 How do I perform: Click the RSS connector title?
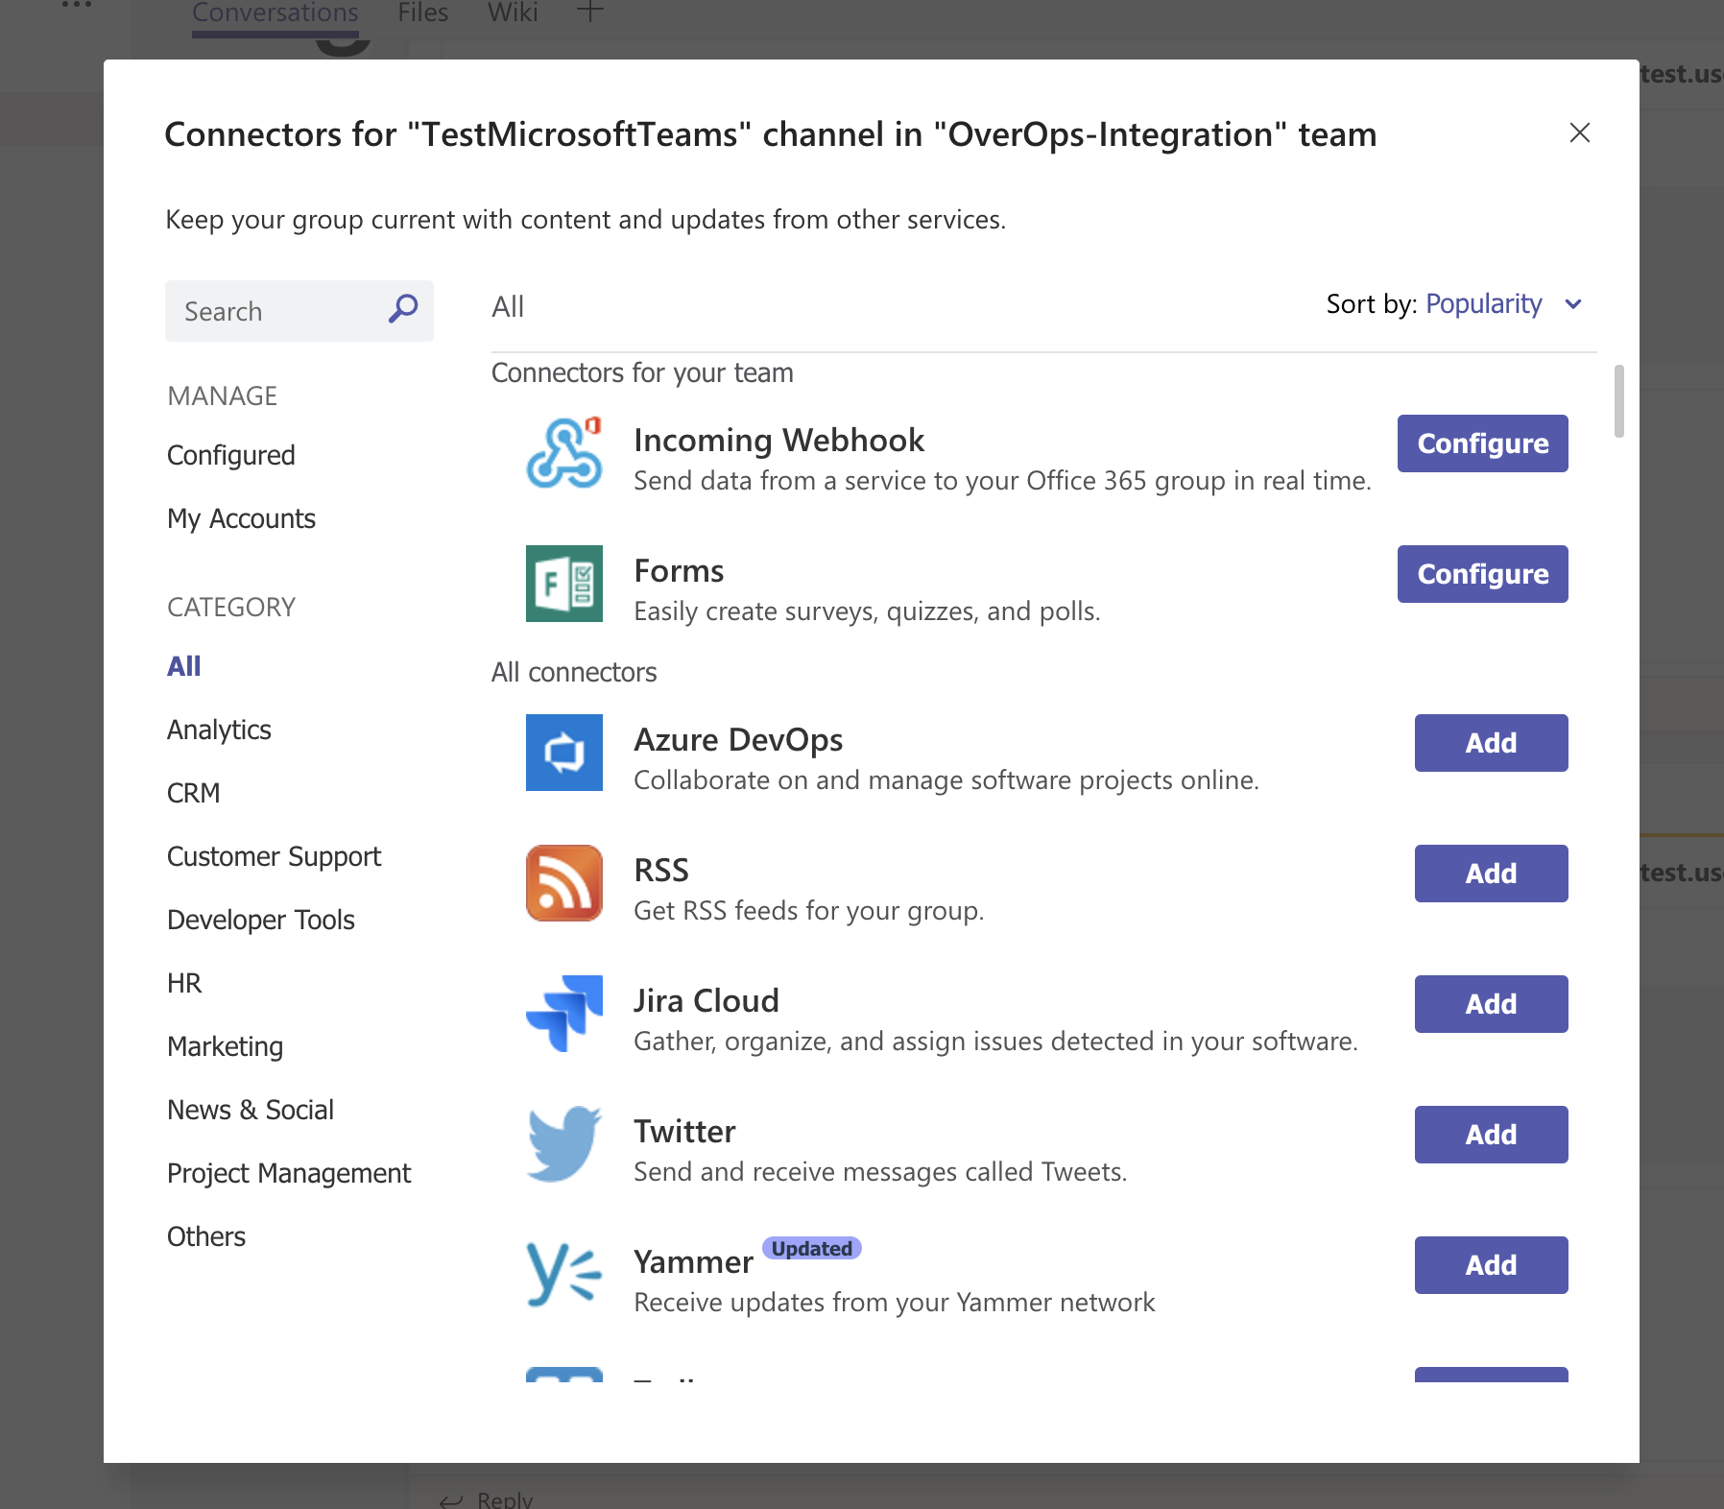pyautogui.click(x=661, y=870)
